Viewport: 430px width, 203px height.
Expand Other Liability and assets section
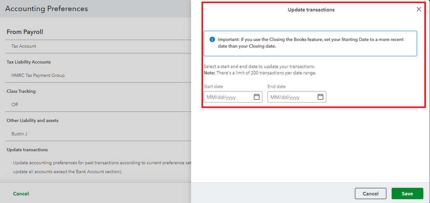coord(32,120)
